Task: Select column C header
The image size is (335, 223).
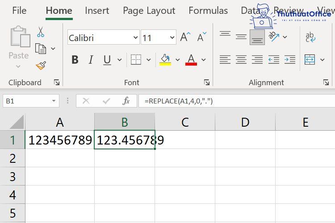Action: pos(185,122)
